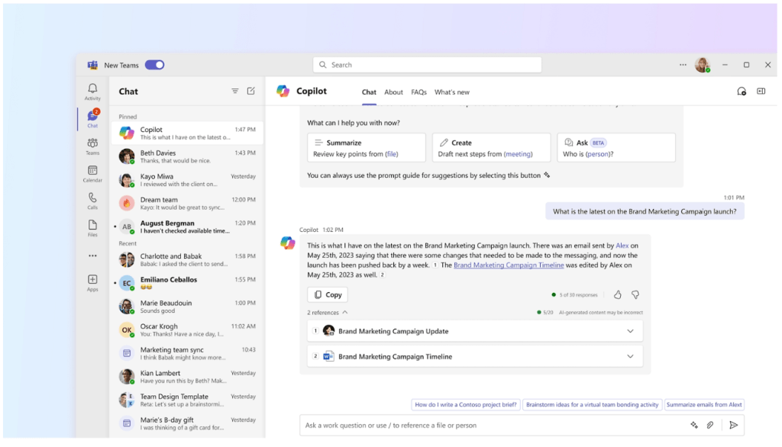Send the message with arrow icon
The height and width of the screenshot is (447, 782).
(733, 425)
